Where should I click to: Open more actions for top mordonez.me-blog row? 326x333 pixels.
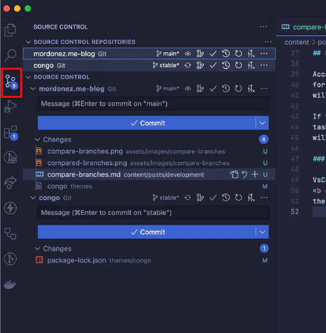tap(264, 54)
